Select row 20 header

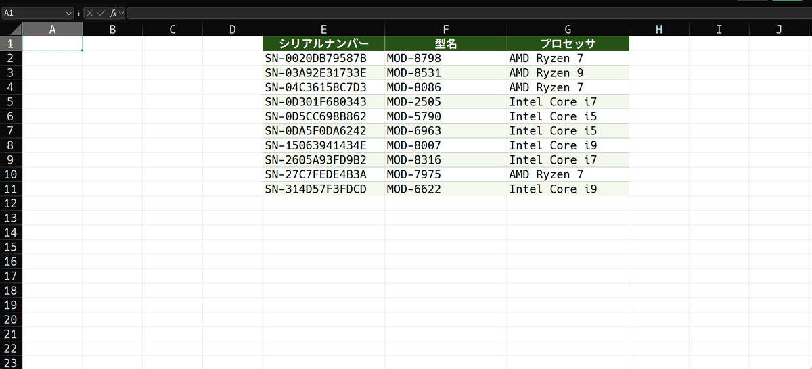pos(11,320)
